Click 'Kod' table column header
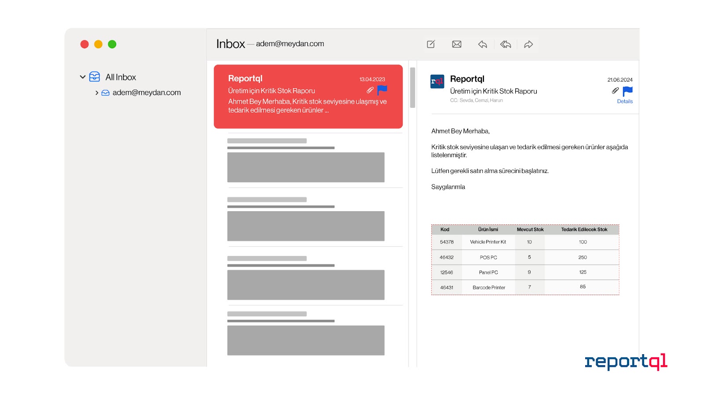 click(445, 229)
